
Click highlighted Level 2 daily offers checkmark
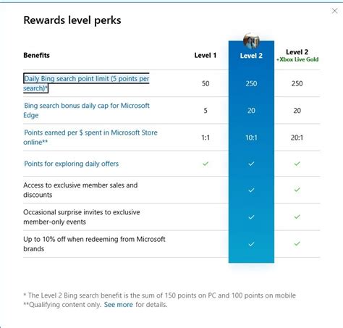(251, 164)
